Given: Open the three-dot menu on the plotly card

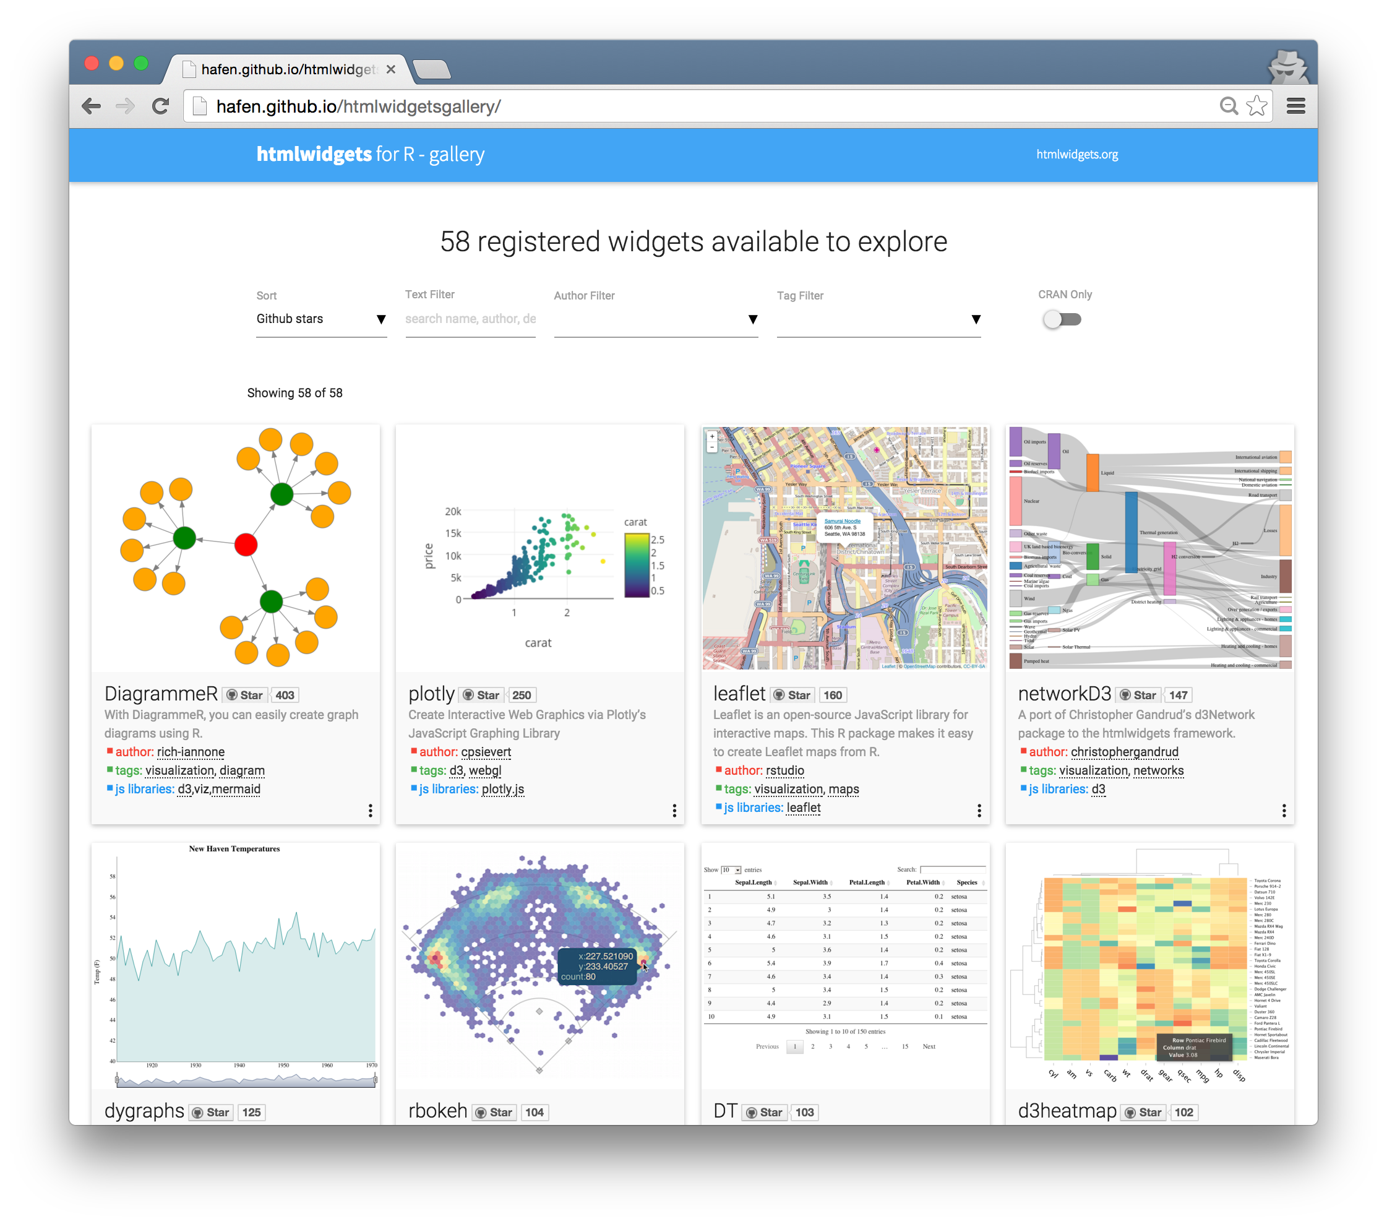Looking at the screenshot, I should pyautogui.click(x=674, y=811).
